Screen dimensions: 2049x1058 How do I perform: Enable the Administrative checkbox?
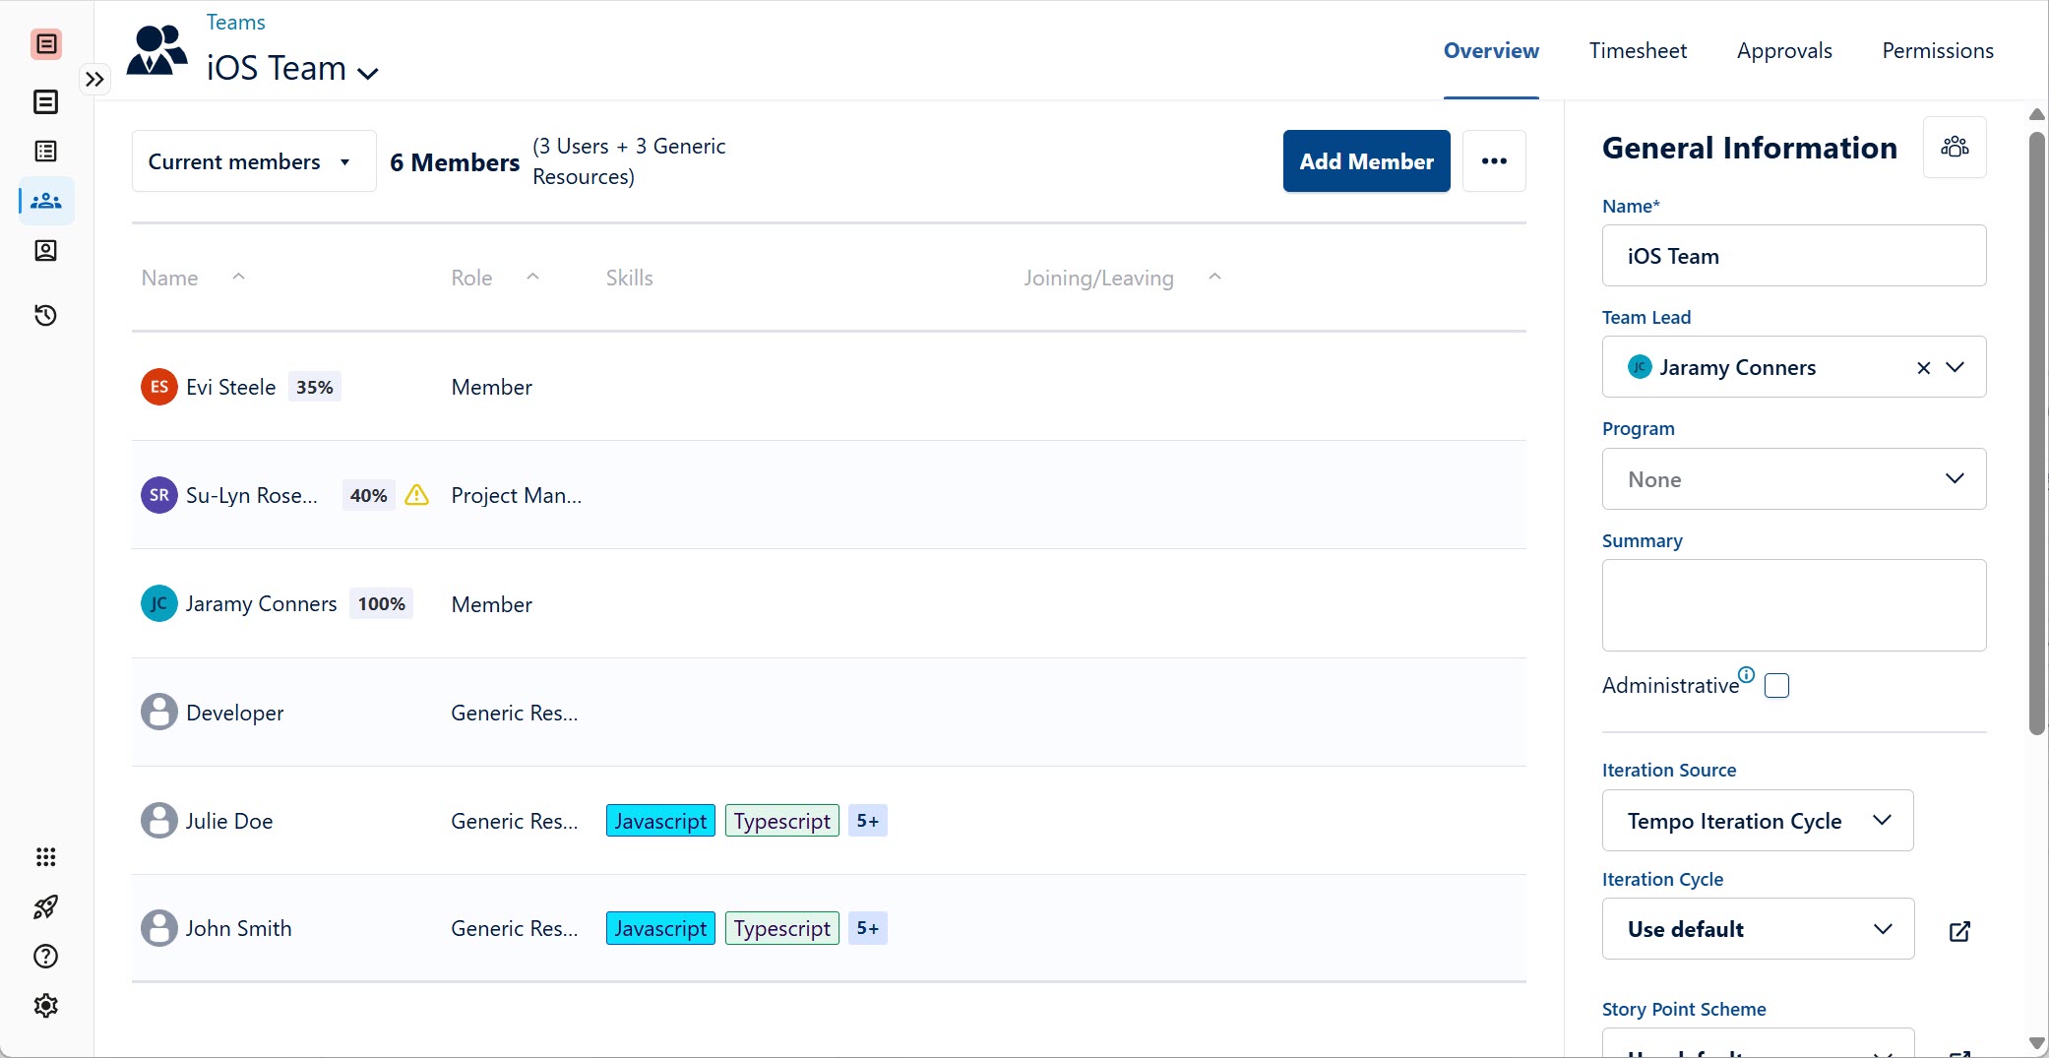click(x=1775, y=684)
